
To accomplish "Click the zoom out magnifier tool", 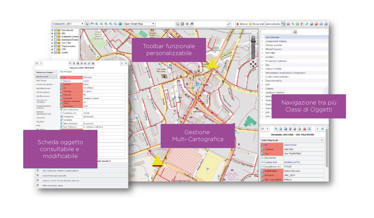I will (102, 24).
